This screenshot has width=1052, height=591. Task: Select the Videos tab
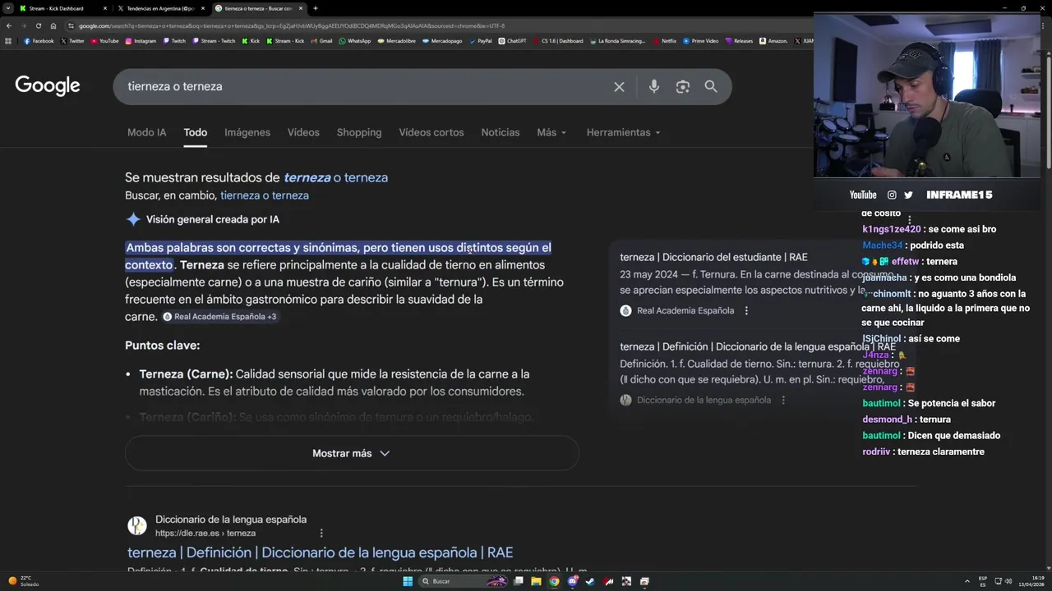pos(303,132)
